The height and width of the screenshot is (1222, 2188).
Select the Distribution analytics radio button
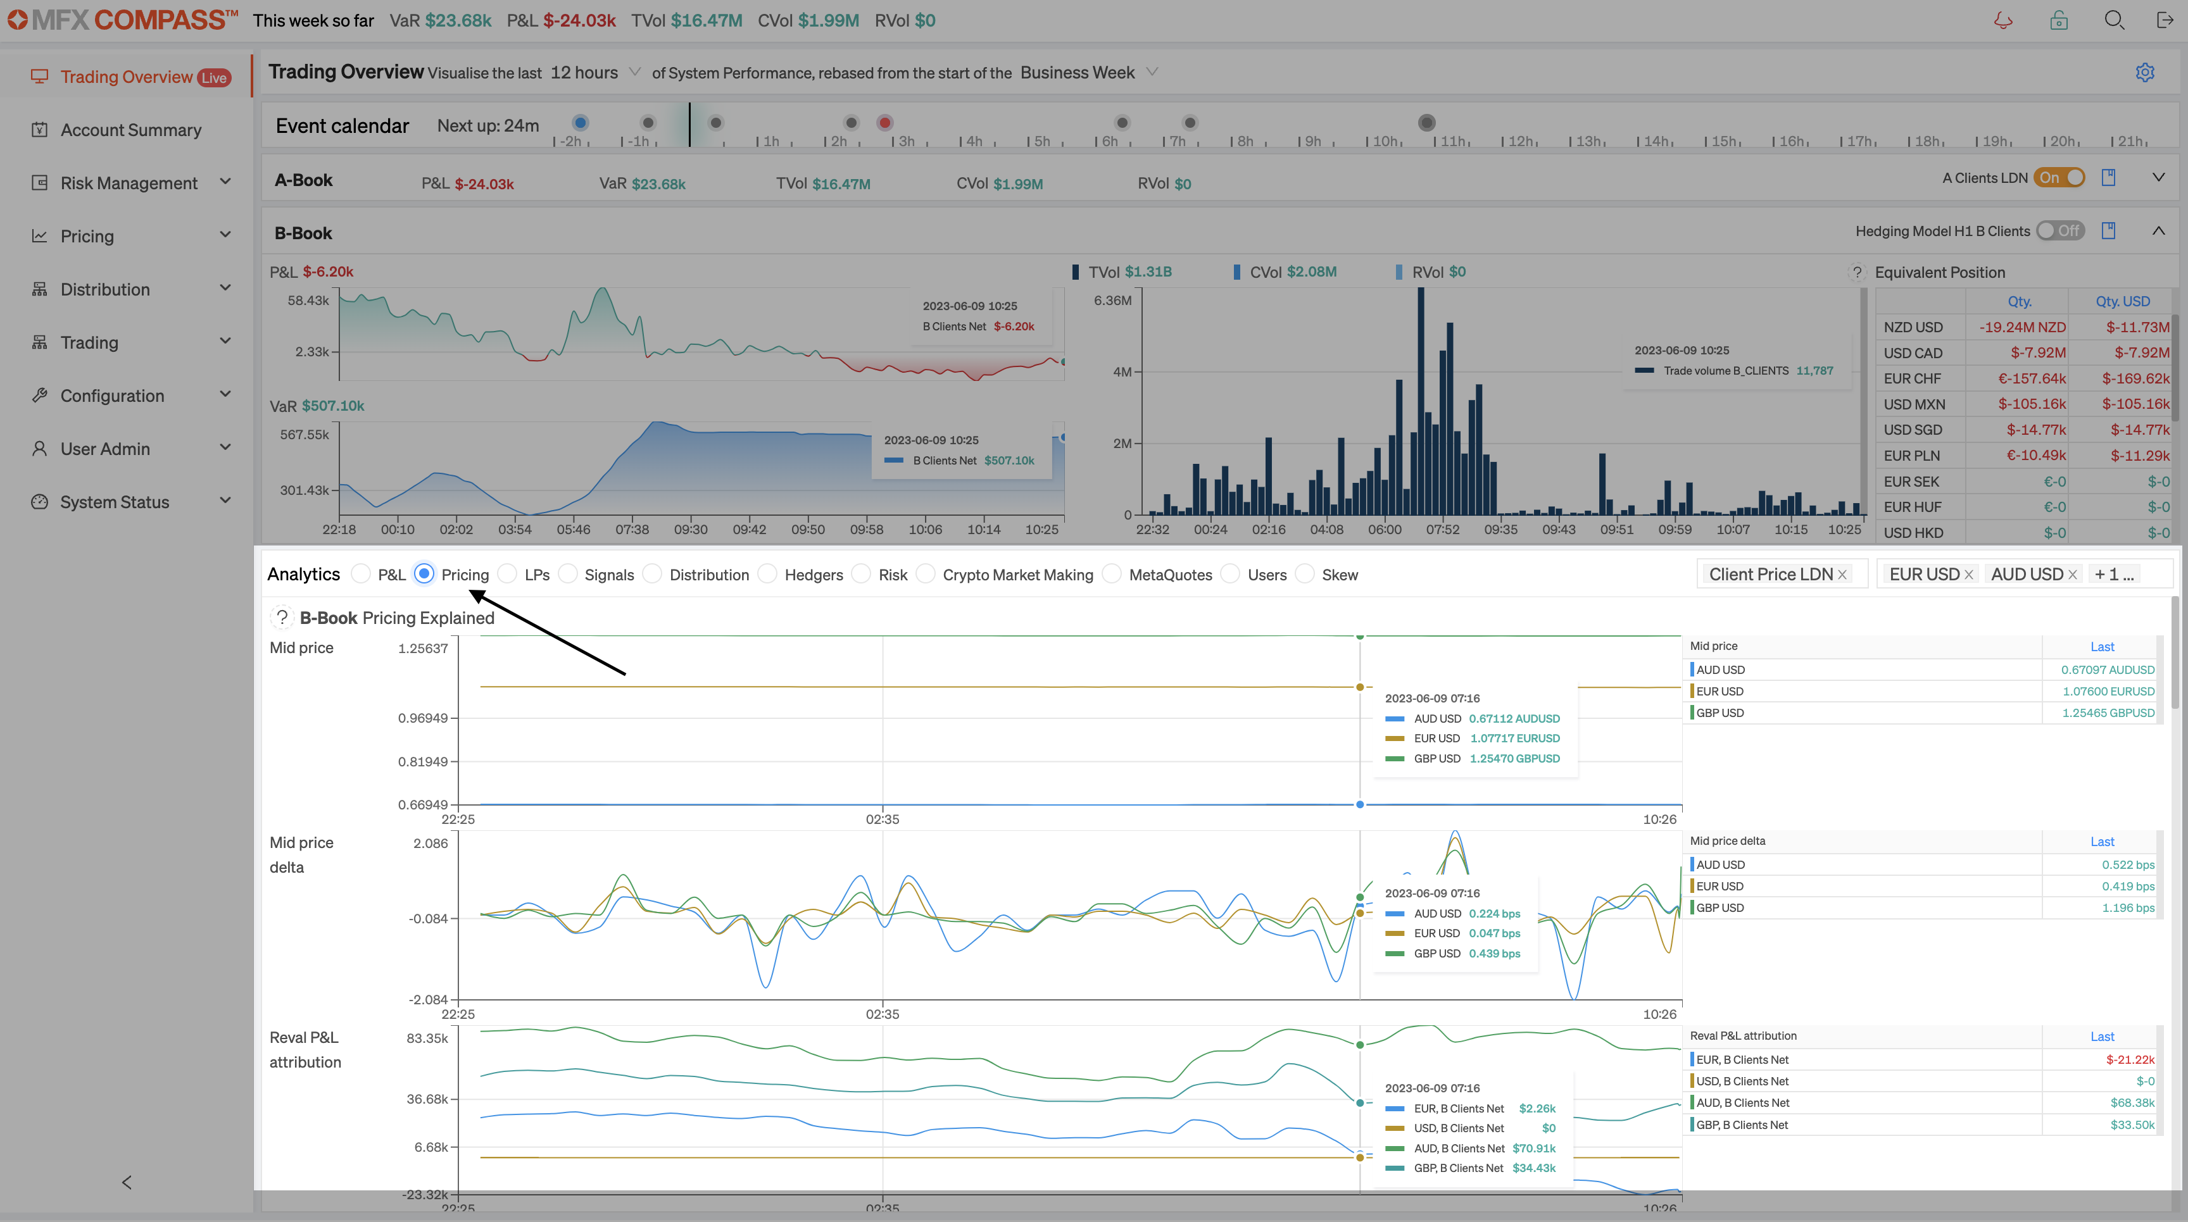pyautogui.click(x=652, y=574)
